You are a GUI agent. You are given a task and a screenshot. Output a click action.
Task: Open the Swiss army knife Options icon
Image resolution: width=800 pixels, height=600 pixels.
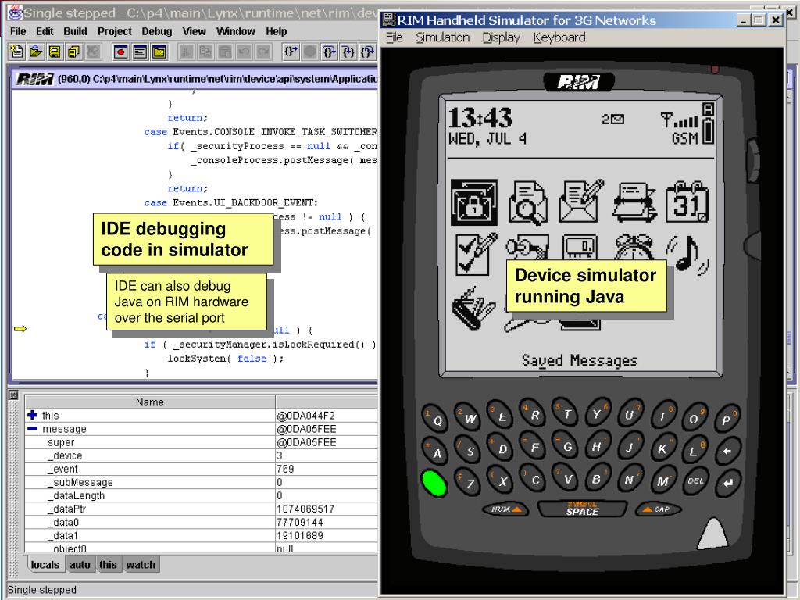(x=474, y=308)
